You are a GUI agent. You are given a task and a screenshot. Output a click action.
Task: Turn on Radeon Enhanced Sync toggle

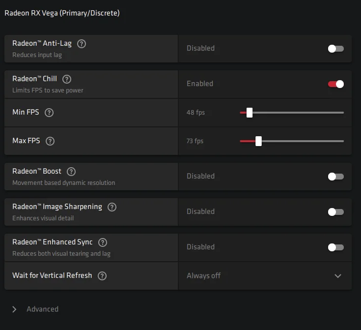pos(335,247)
